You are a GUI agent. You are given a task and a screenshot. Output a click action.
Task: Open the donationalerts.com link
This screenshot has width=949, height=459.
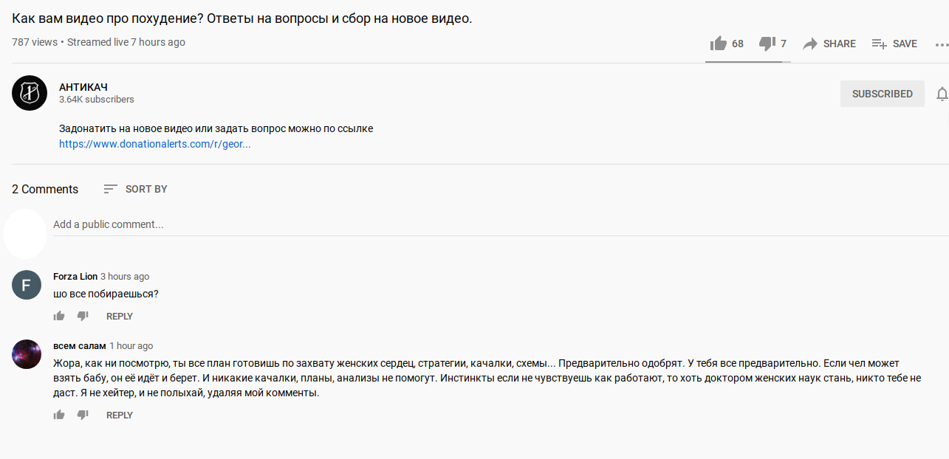pyautogui.click(x=155, y=144)
